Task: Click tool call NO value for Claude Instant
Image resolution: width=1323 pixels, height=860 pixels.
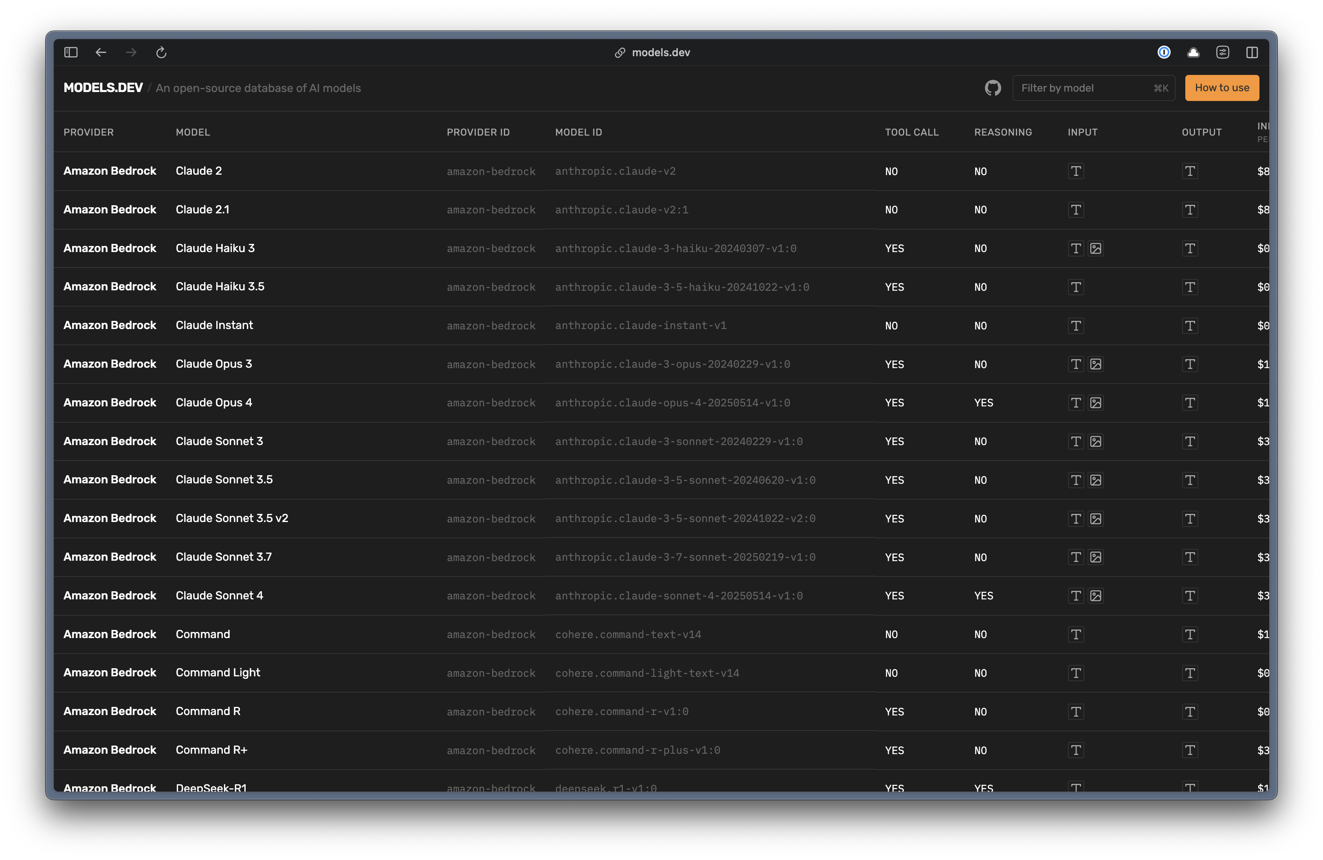Action: point(891,326)
